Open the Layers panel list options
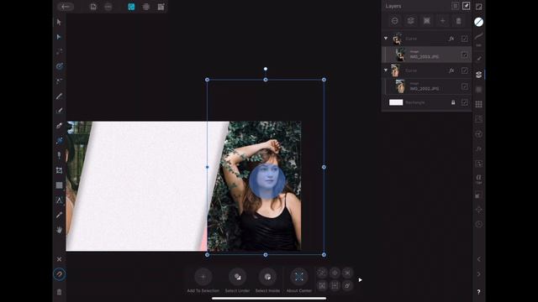The width and height of the screenshot is (538, 302). pos(455,6)
